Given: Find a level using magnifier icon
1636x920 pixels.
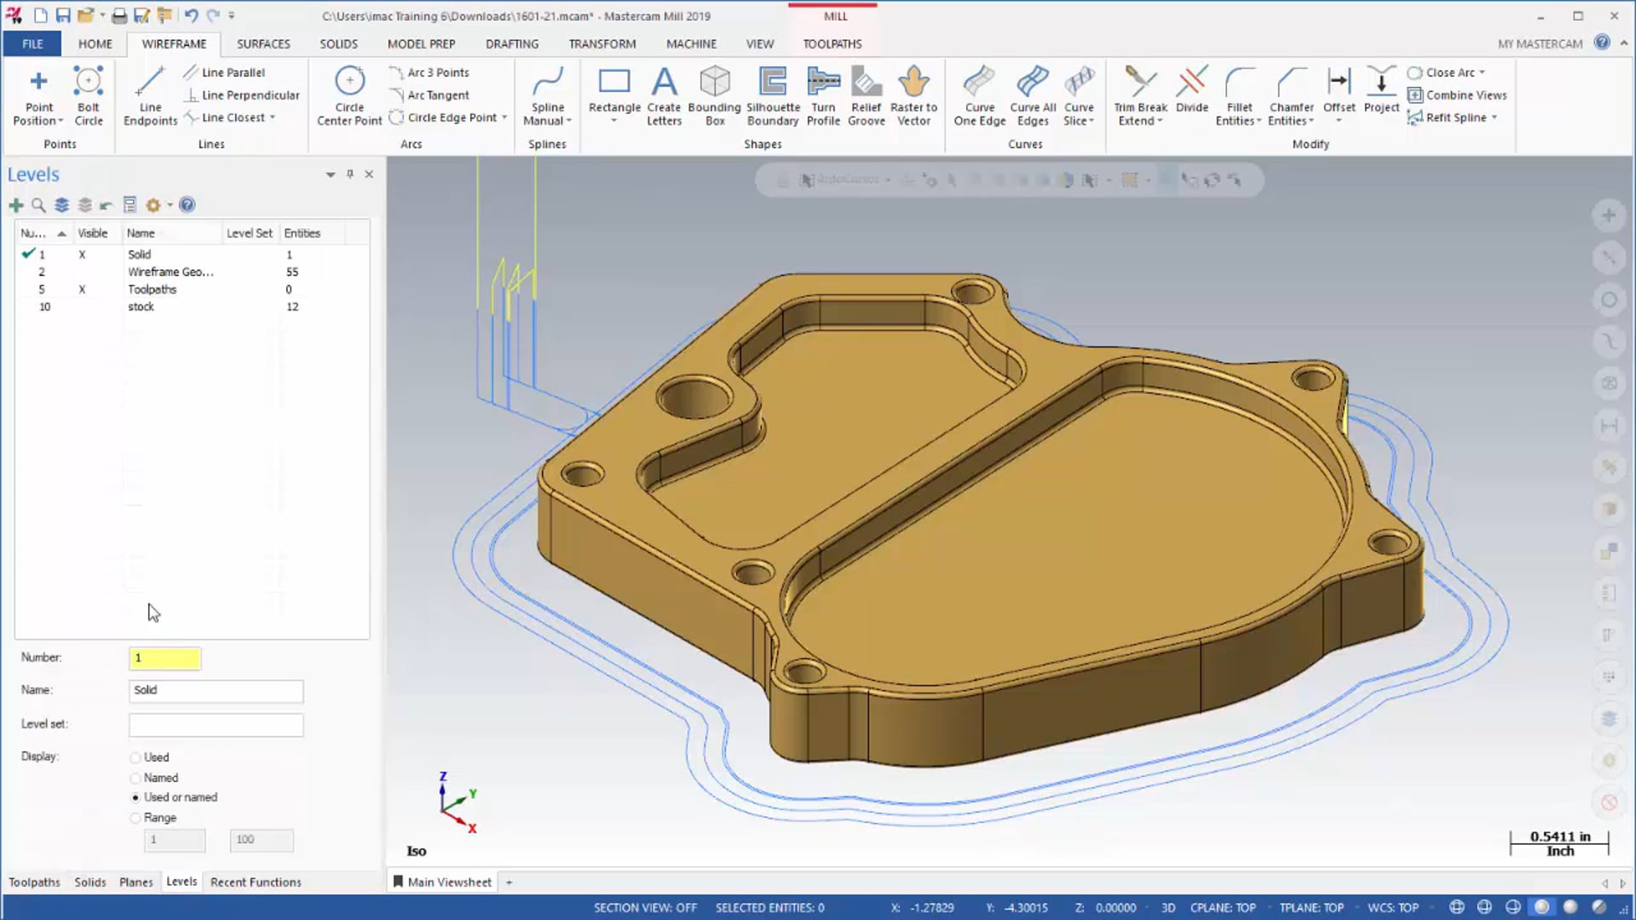Looking at the screenshot, I should [x=38, y=205].
